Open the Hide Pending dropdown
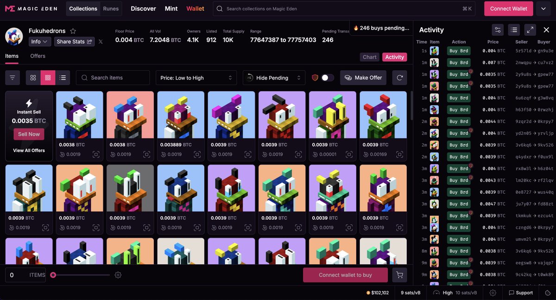 click(274, 78)
